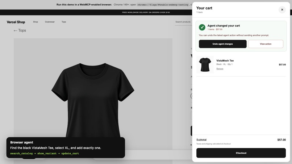The image size is (292, 164).
Task: Open the Vercel Shop home logo
Action: click(x=16, y=22)
